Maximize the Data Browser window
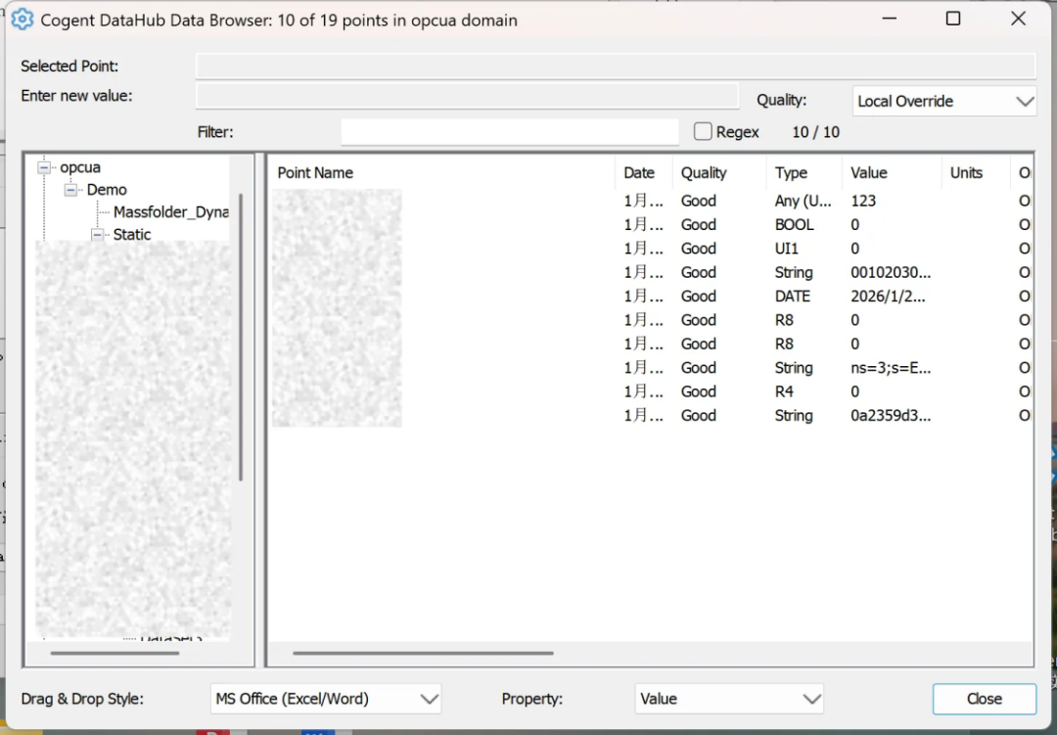Image resolution: width=1057 pixels, height=735 pixels. click(x=952, y=20)
